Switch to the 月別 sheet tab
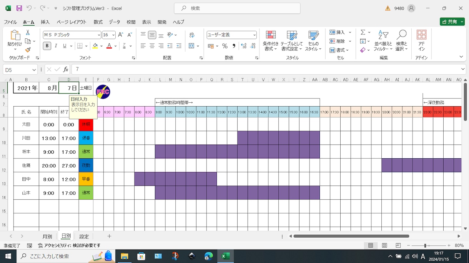 point(47,236)
